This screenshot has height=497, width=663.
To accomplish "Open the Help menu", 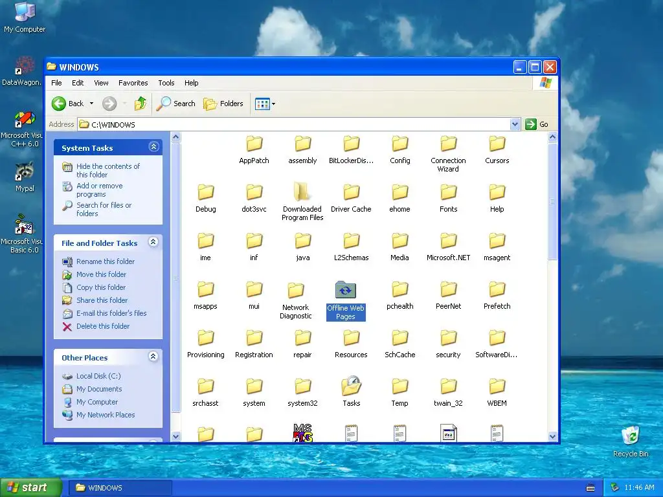I will 191,83.
